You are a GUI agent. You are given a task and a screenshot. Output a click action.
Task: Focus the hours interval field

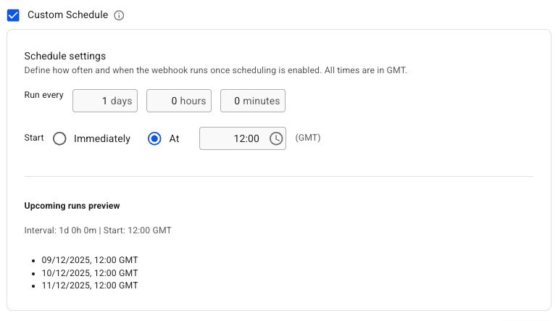(x=178, y=101)
